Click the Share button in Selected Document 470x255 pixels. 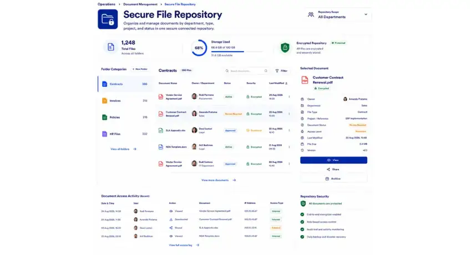coord(333,170)
